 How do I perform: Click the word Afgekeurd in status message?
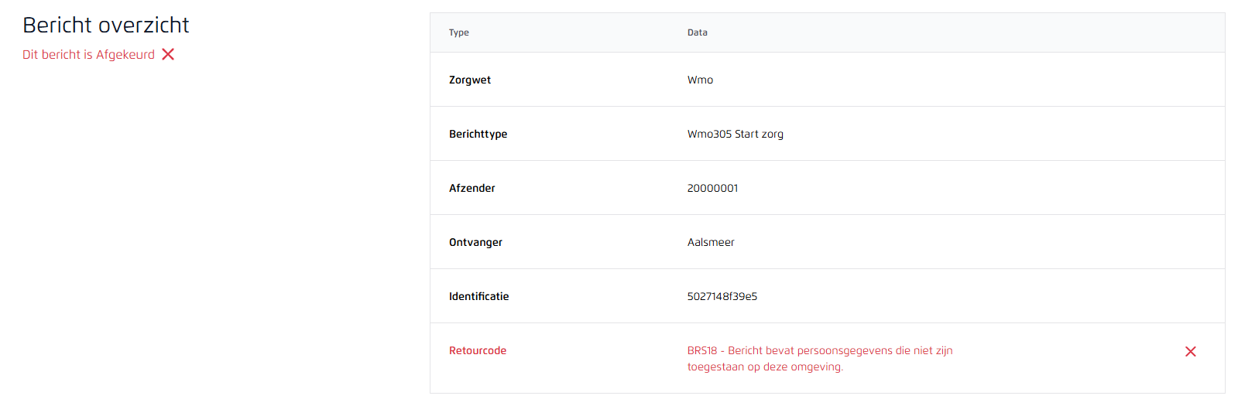pyautogui.click(x=125, y=55)
